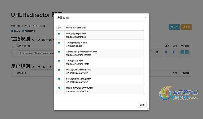Screen dimensions: 203x119
Task: Move the online rule up with the up arrow
Action: [182, 52]
